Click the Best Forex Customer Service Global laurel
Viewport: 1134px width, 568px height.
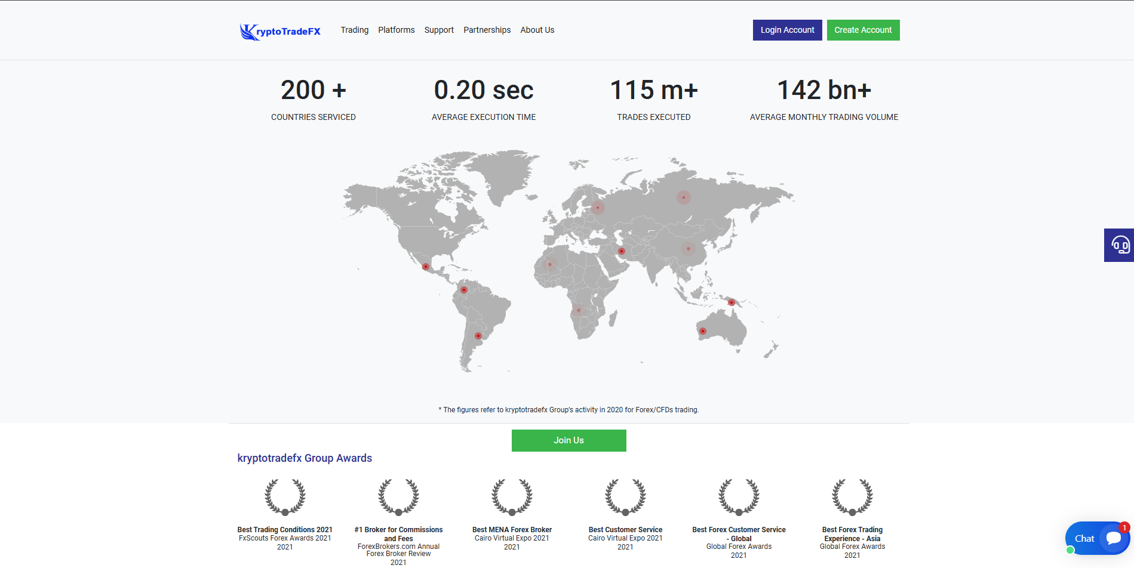(x=739, y=497)
